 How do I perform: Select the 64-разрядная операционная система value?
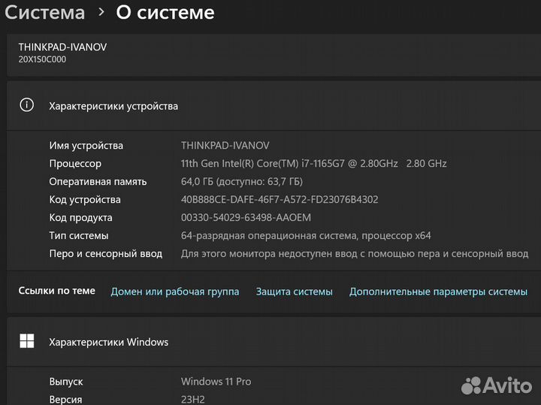click(x=306, y=236)
